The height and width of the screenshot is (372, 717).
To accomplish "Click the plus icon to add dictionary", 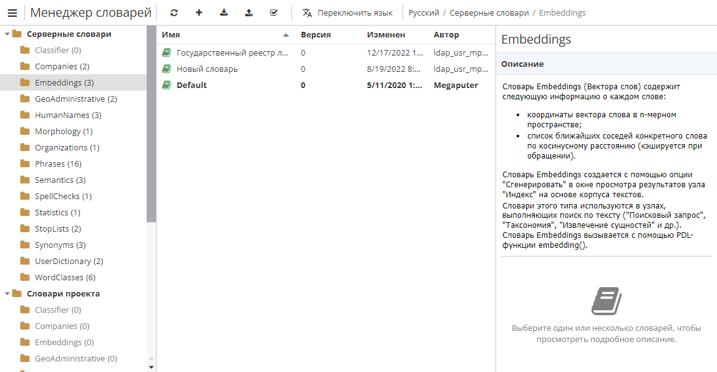I will pos(199,13).
